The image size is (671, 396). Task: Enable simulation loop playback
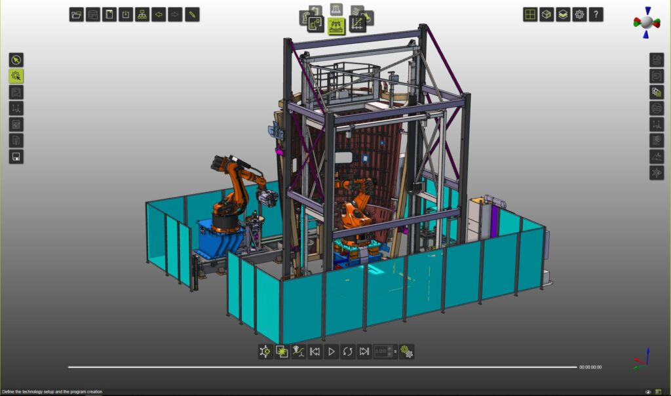348,352
